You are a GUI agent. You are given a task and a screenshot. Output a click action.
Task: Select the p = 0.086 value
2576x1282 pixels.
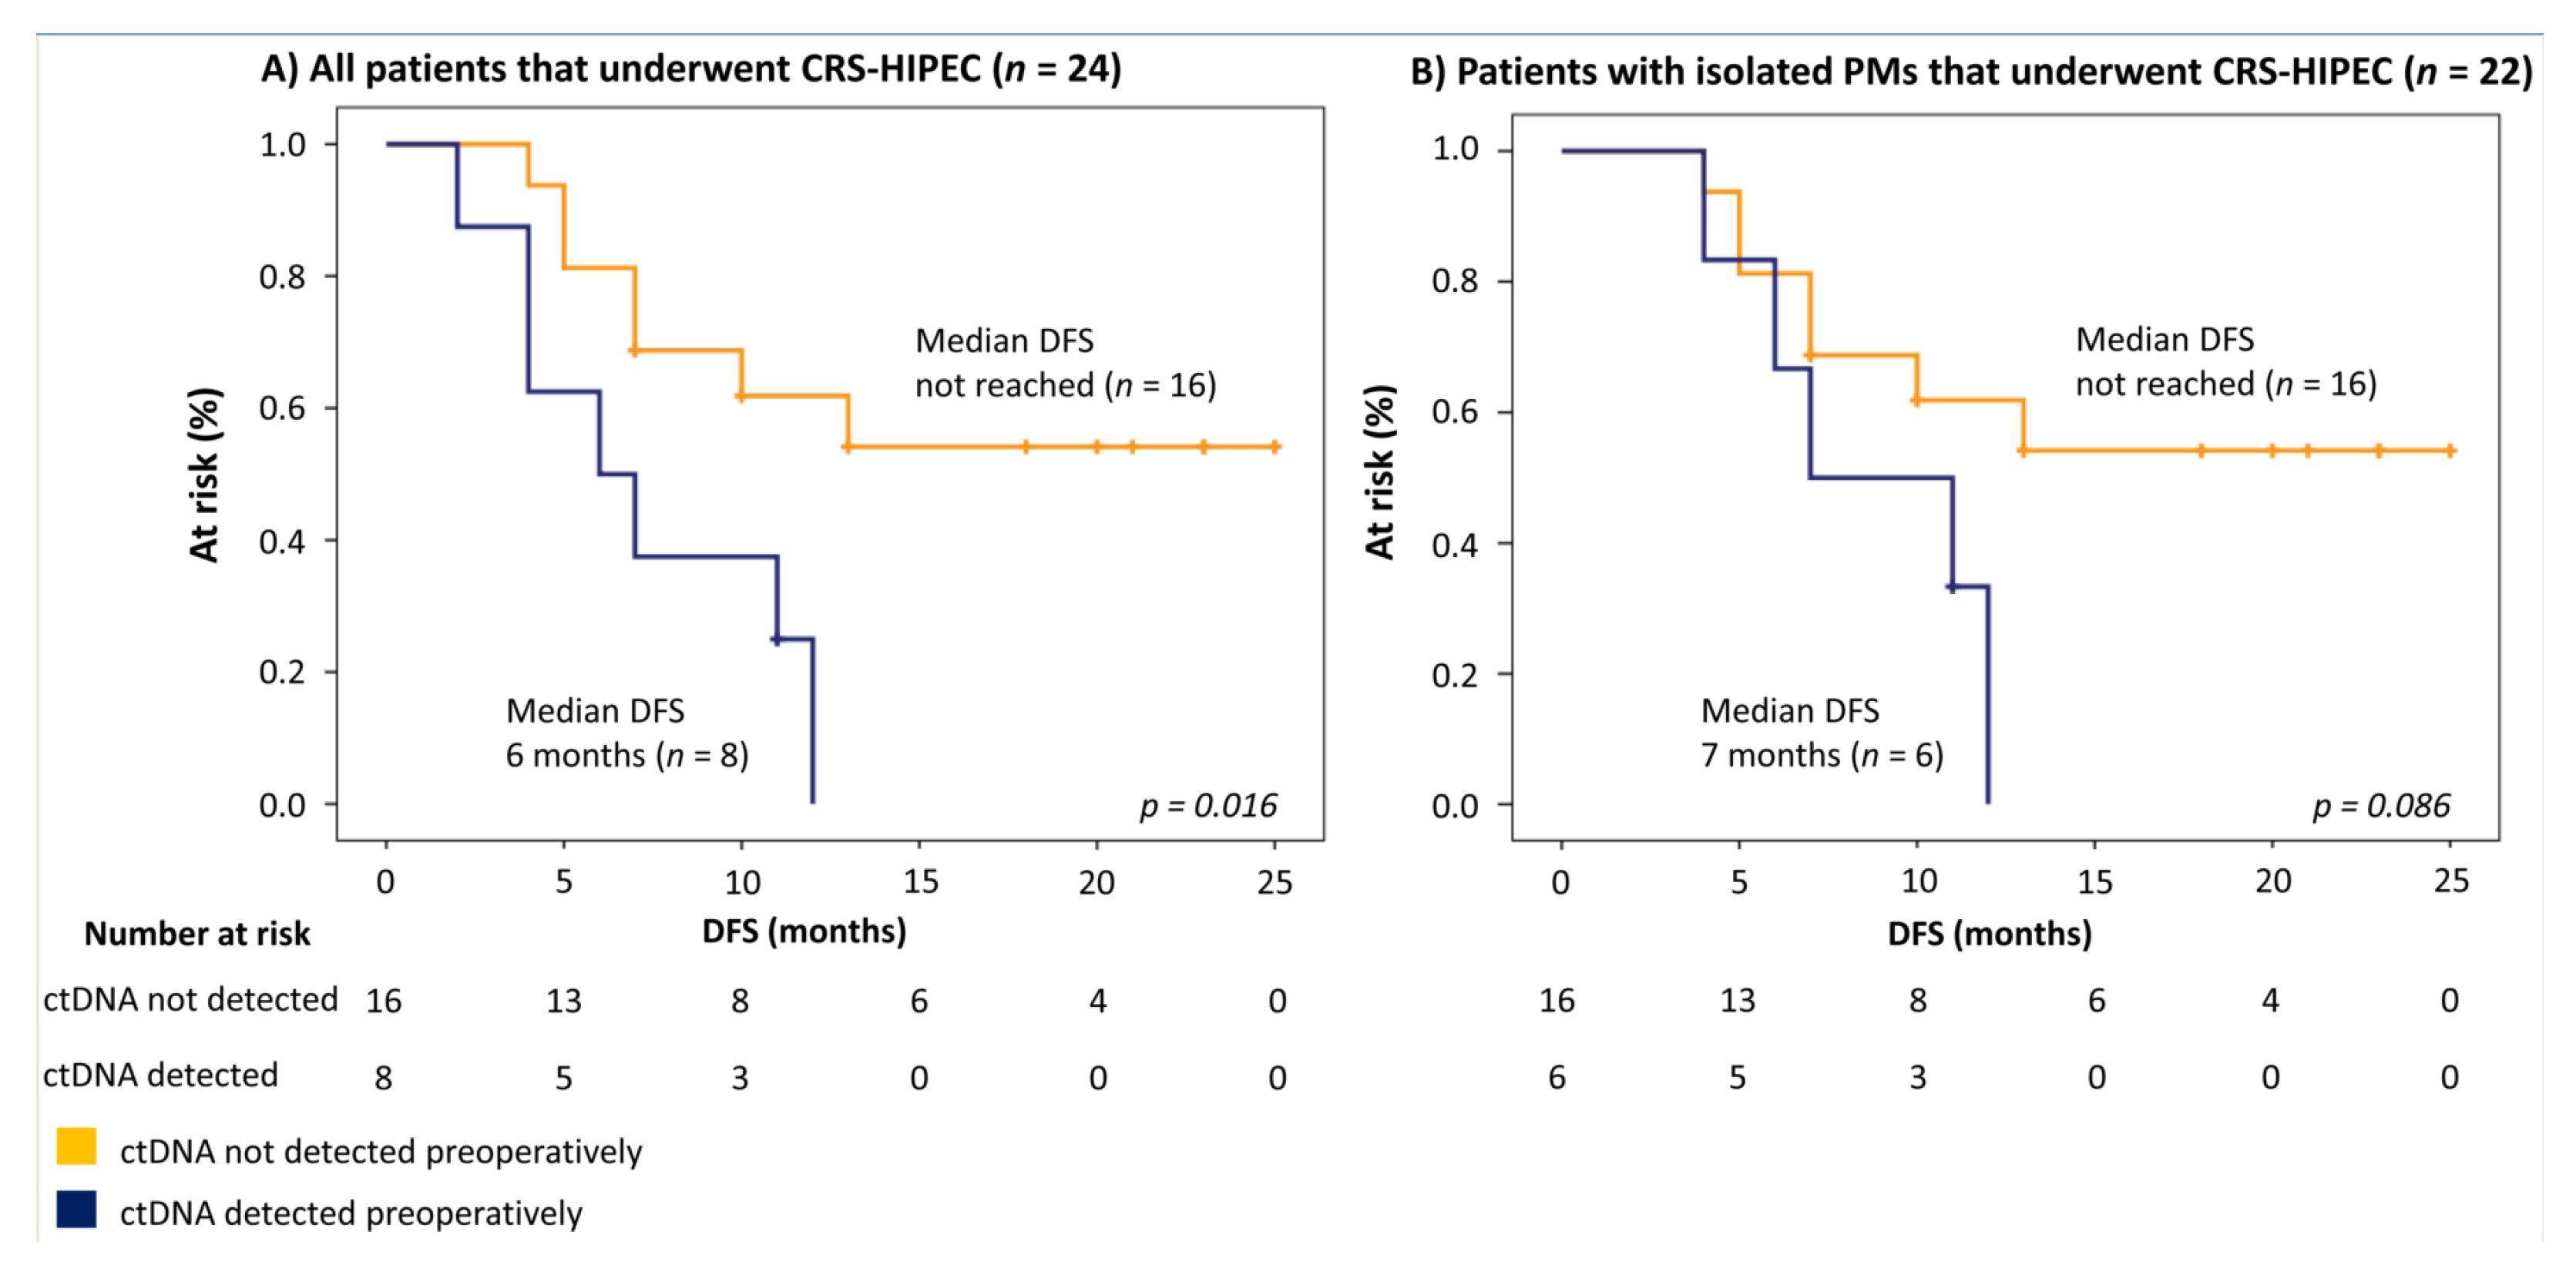pos(2381,805)
